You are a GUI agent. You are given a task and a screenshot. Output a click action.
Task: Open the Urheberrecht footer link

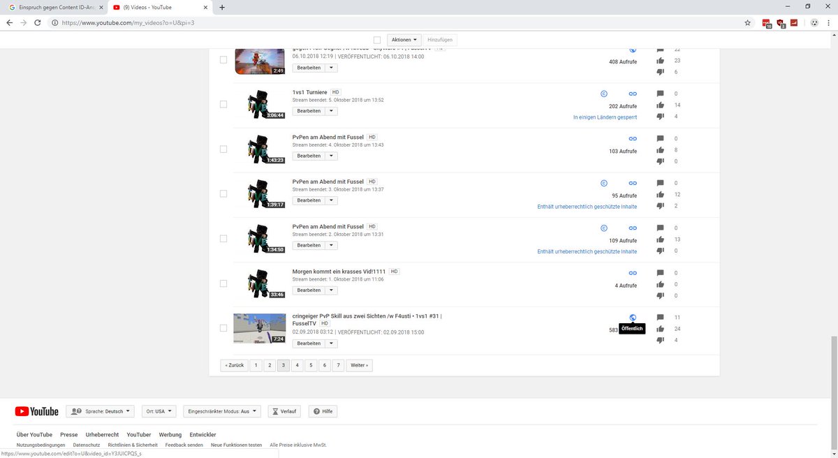tap(102, 434)
